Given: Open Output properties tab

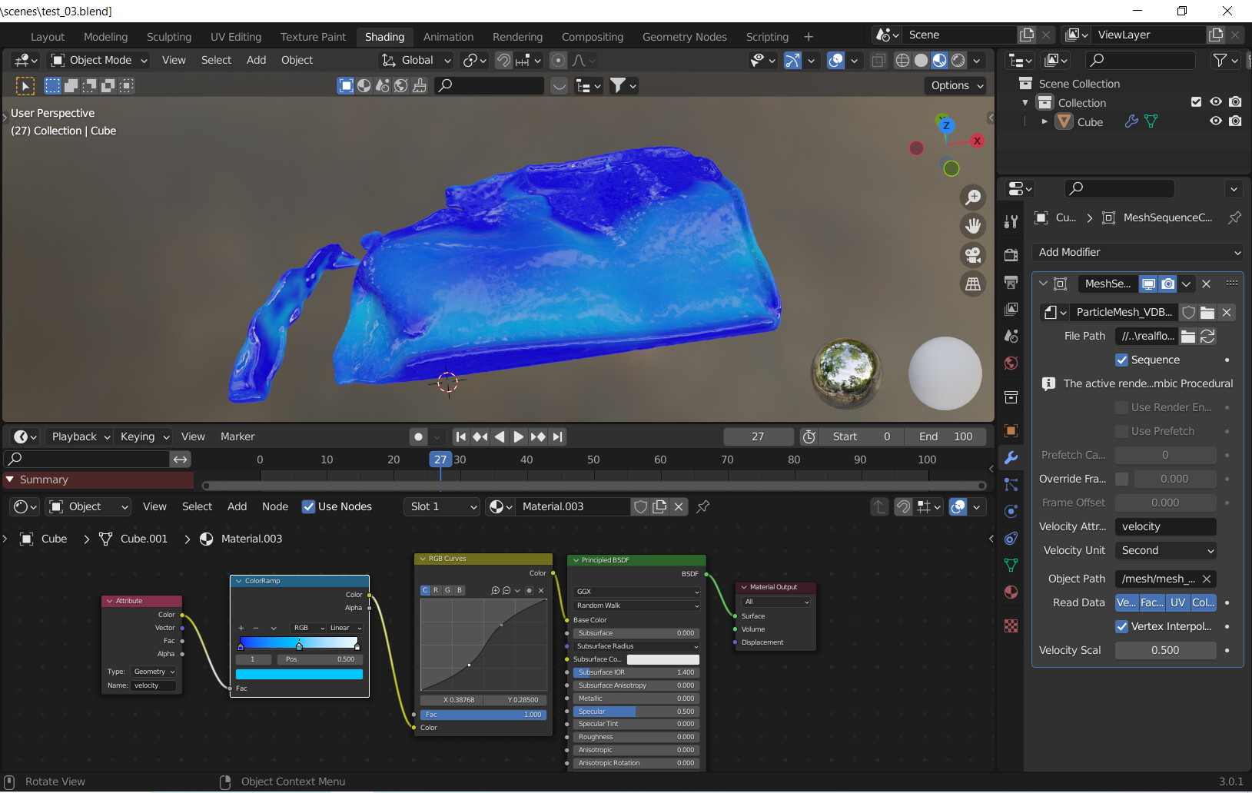Looking at the screenshot, I should click(1011, 282).
